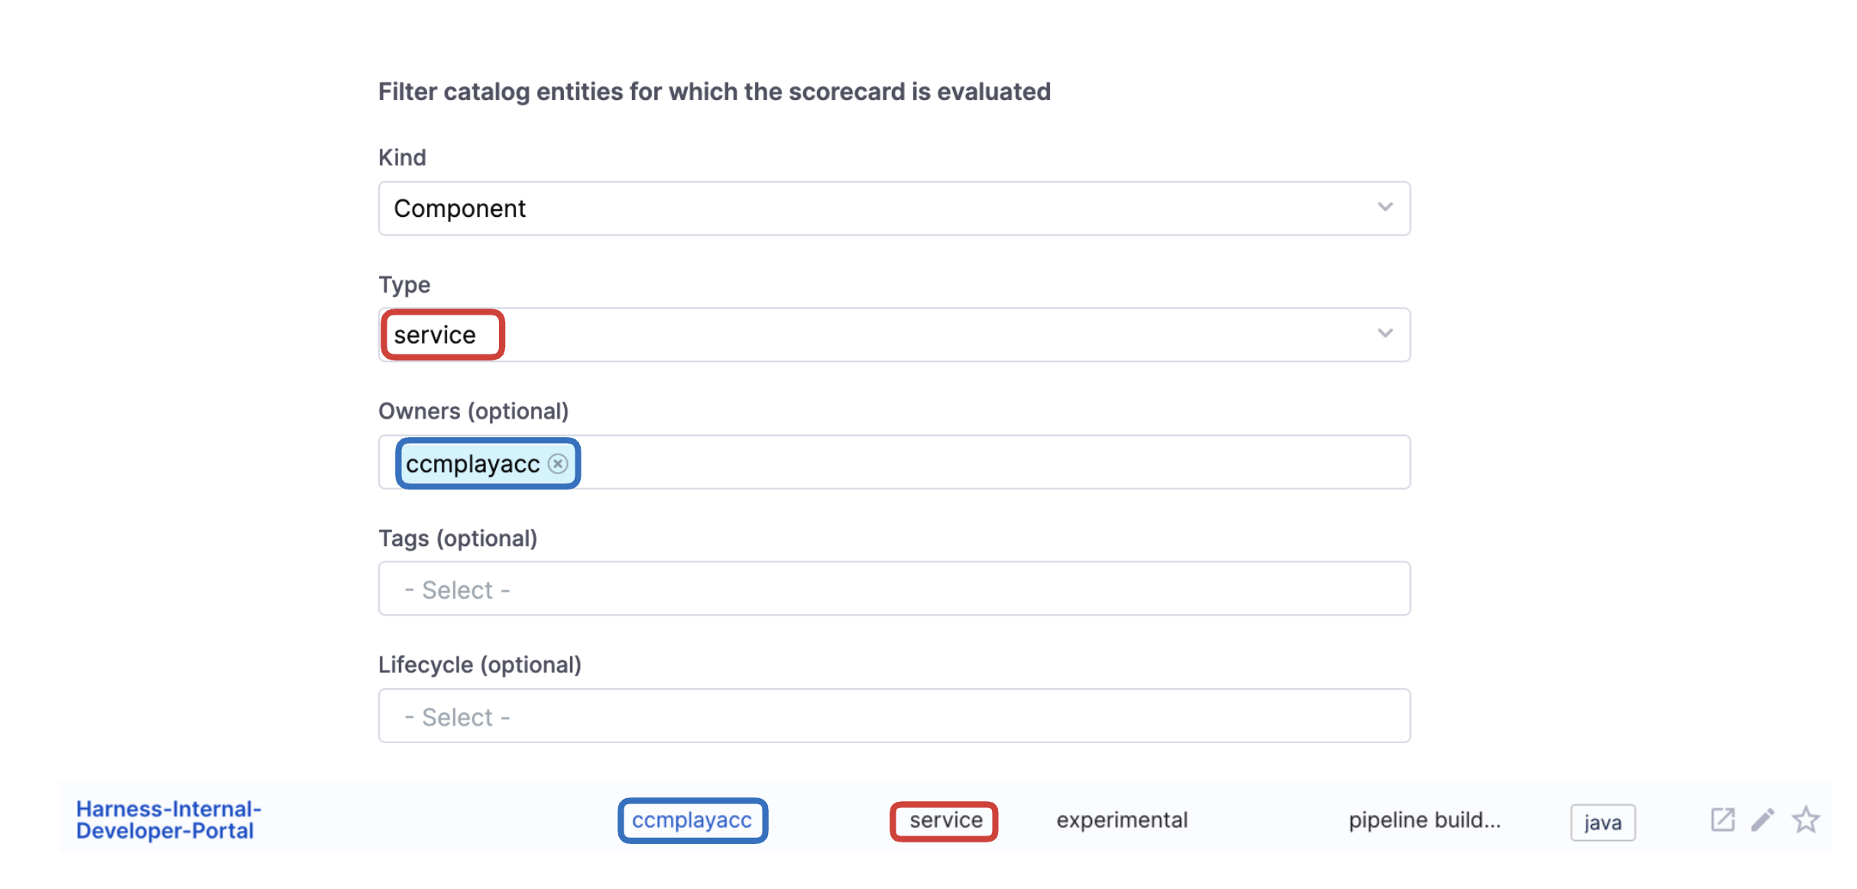Click the service type cell in row
Viewport: 1857px width, 889px height.
point(945,820)
